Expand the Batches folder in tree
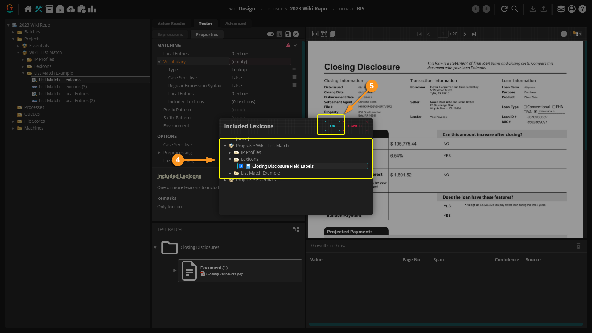 coord(13,32)
